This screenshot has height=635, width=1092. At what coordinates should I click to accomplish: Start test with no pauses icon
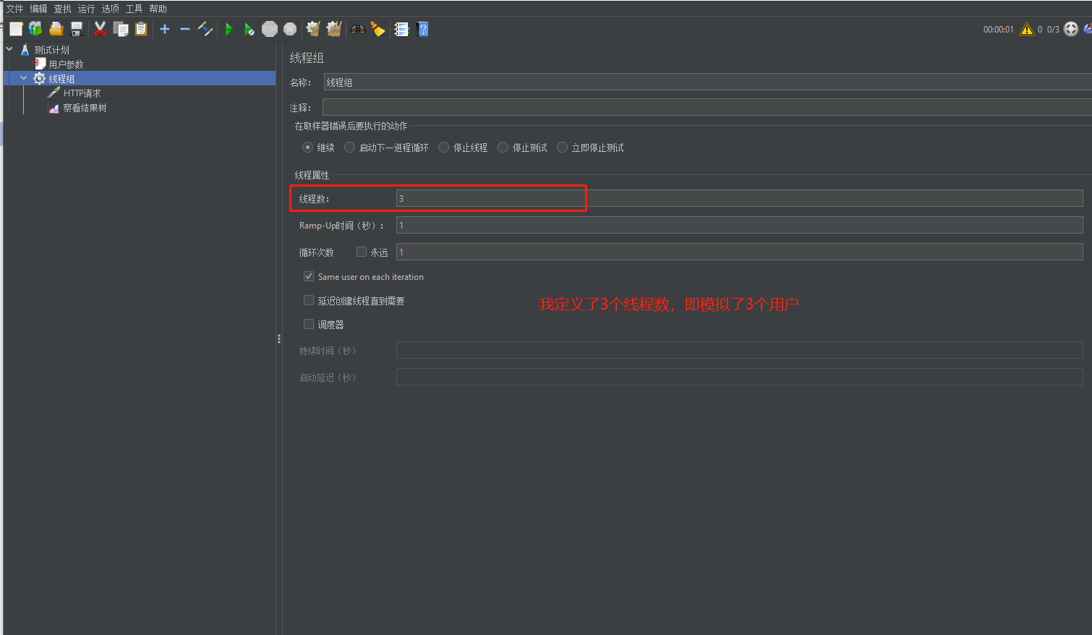pyautogui.click(x=249, y=29)
